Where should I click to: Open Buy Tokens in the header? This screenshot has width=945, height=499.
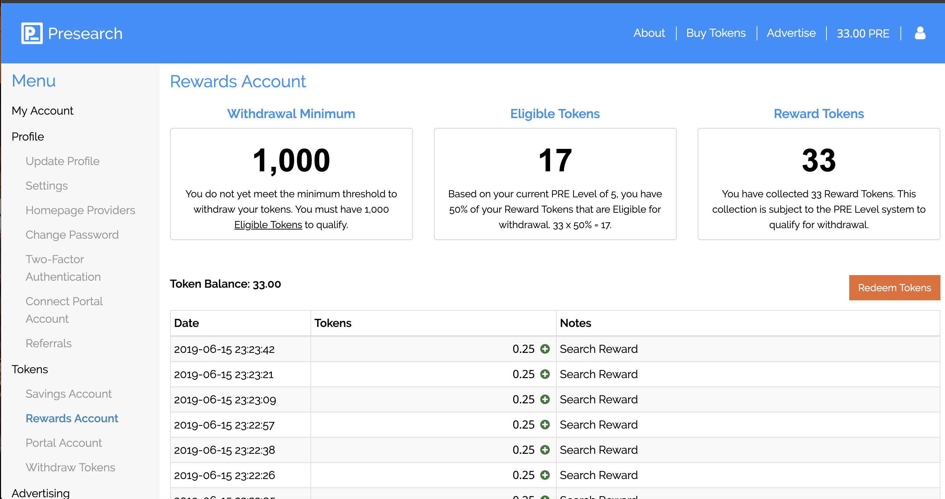(x=716, y=33)
